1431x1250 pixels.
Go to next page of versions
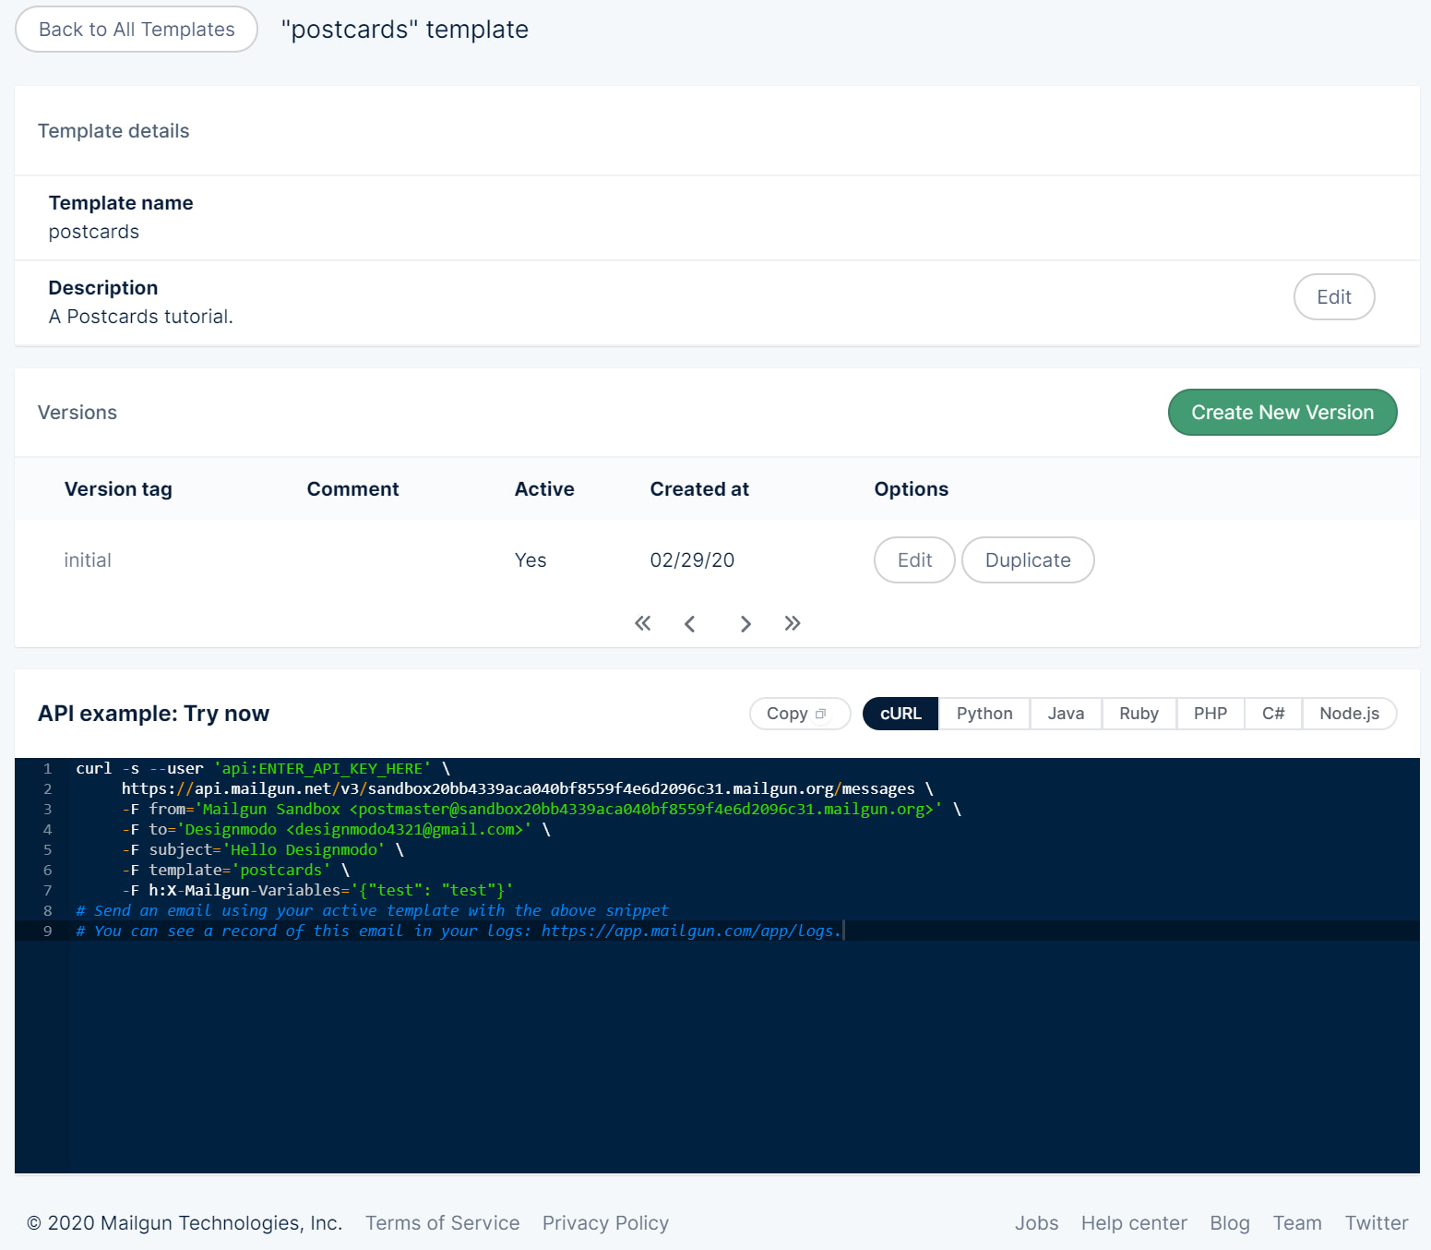coord(745,624)
